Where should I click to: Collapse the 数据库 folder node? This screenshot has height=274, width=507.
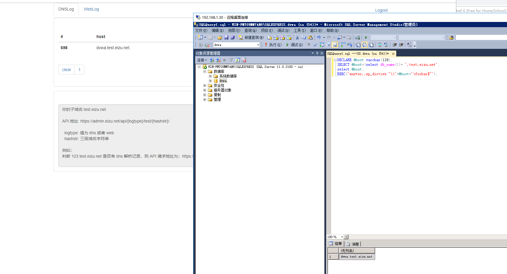(x=205, y=71)
